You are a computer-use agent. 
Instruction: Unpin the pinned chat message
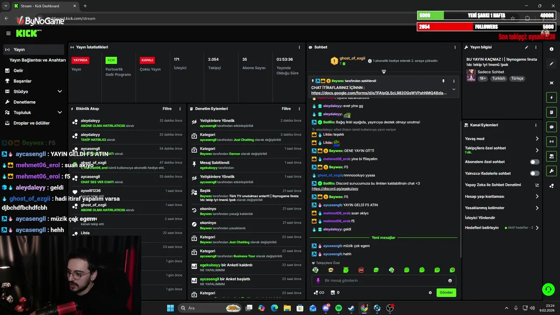[443, 81]
